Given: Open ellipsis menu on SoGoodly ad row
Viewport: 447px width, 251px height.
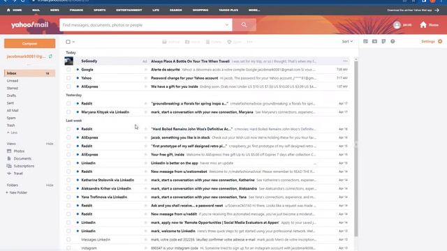Looking at the screenshot, I should click(345, 61).
